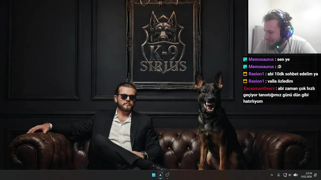Click crown badge beside '10dk sohbet' message
Image resolution: width=321 pixels, height=180 pixels.
click(245, 74)
